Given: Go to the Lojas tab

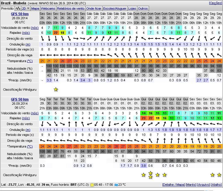Looking at the screenshot, I should [132, 8].
